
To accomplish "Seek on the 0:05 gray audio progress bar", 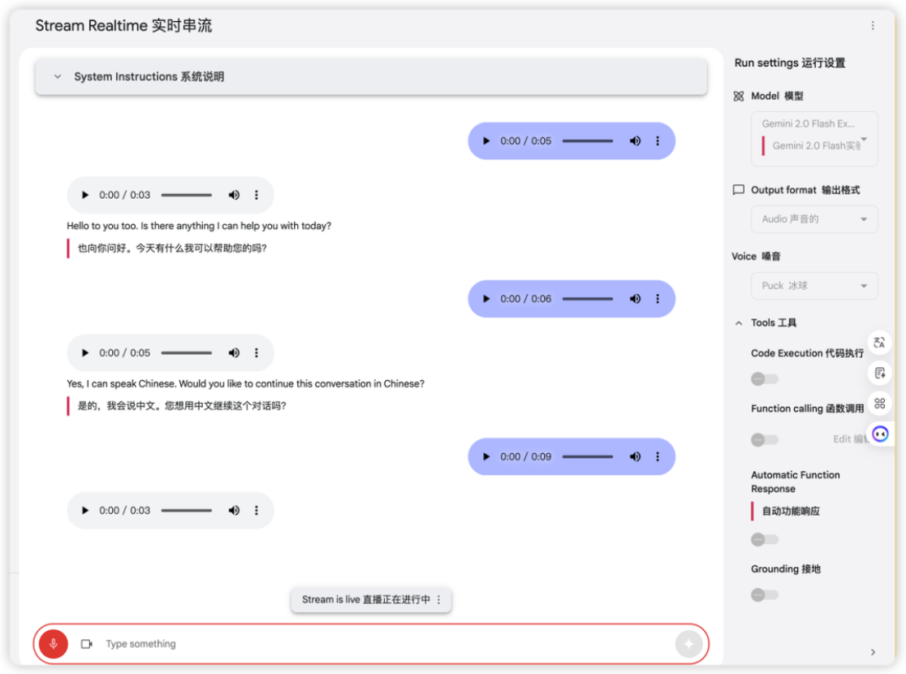I will tap(187, 353).
